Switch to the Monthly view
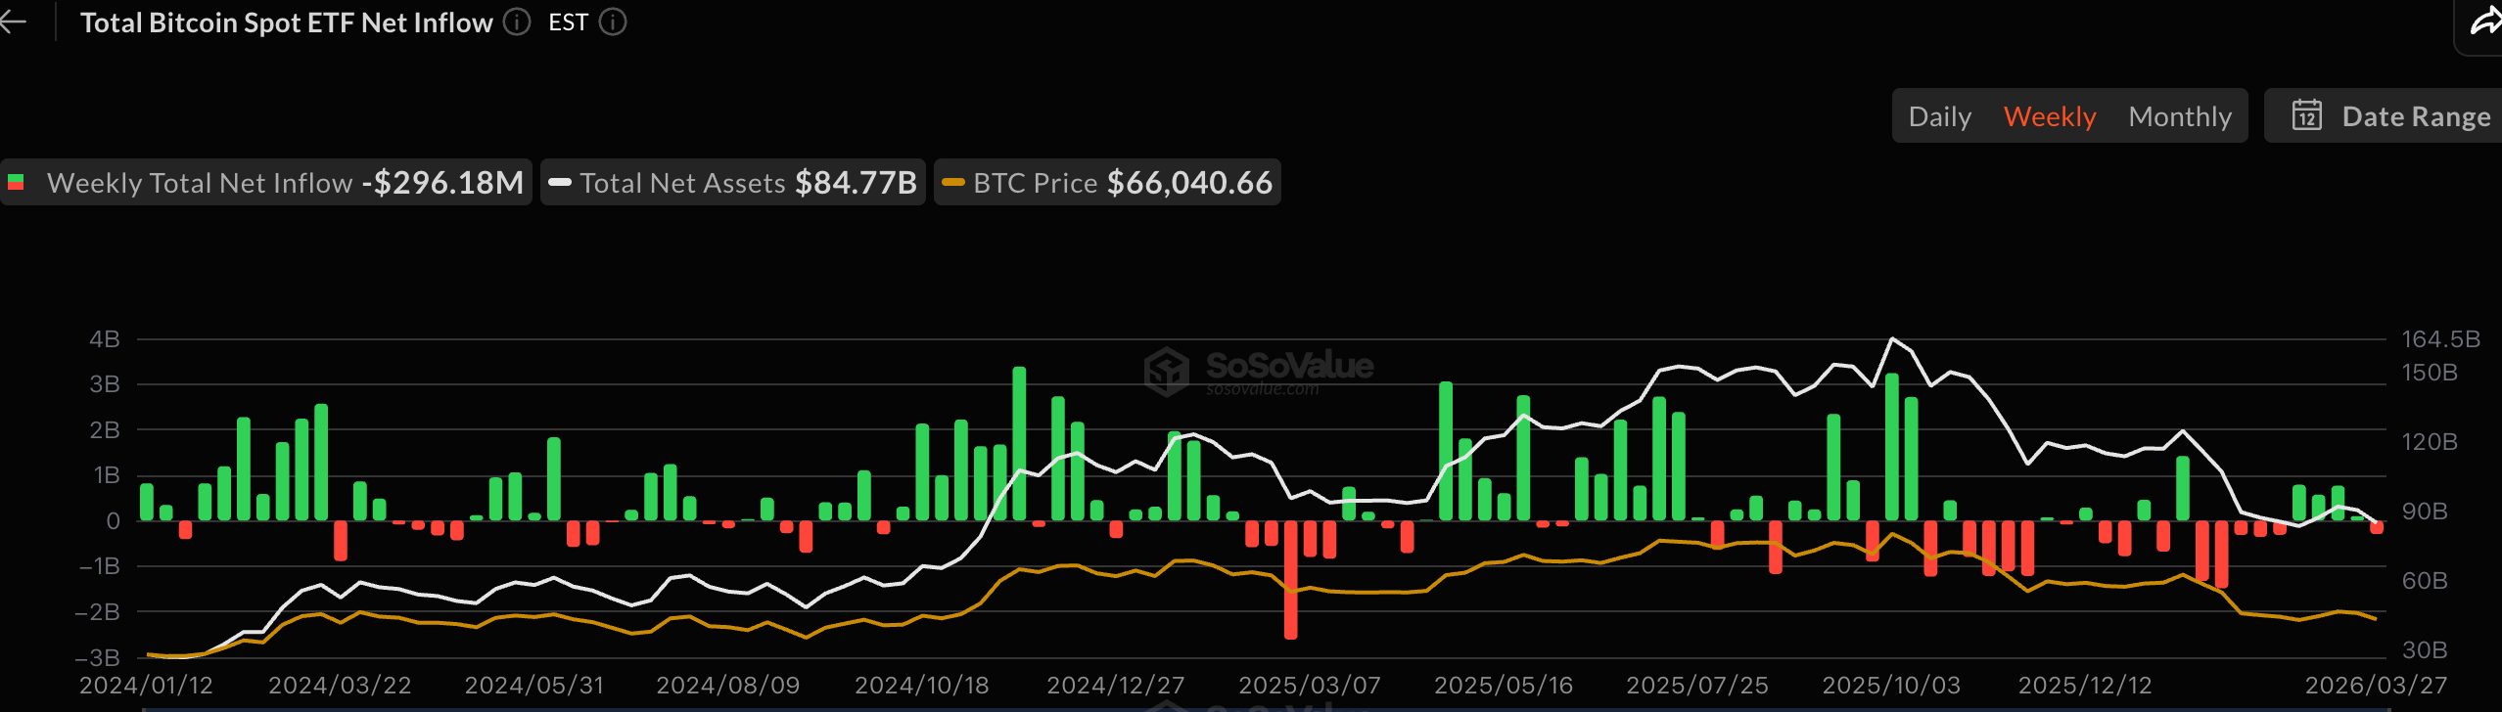The width and height of the screenshot is (2502, 712). pos(2179,116)
